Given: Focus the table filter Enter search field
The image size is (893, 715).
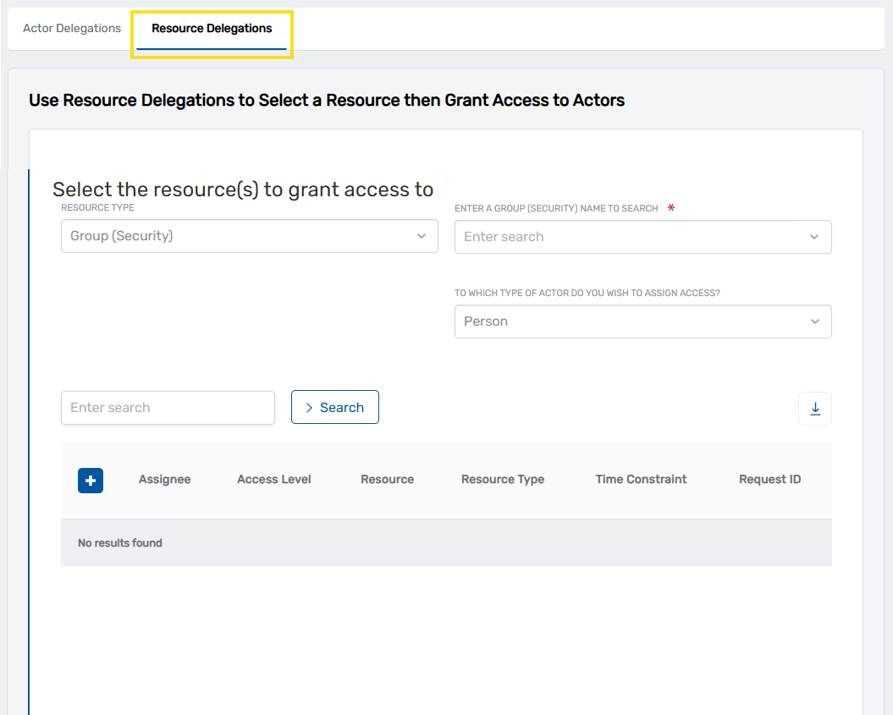Looking at the screenshot, I should pyautogui.click(x=168, y=408).
